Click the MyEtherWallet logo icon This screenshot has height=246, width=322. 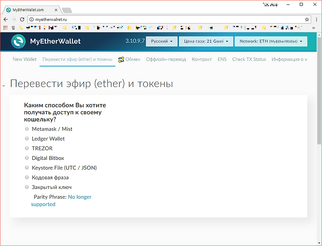tap(18, 41)
